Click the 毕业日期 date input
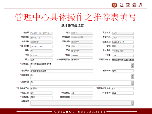This screenshot has height=114, width=152. [x=41, y=47]
